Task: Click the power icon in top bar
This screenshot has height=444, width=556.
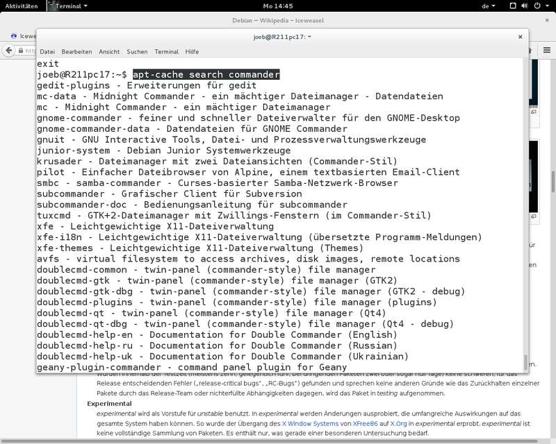Action: click(537, 6)
